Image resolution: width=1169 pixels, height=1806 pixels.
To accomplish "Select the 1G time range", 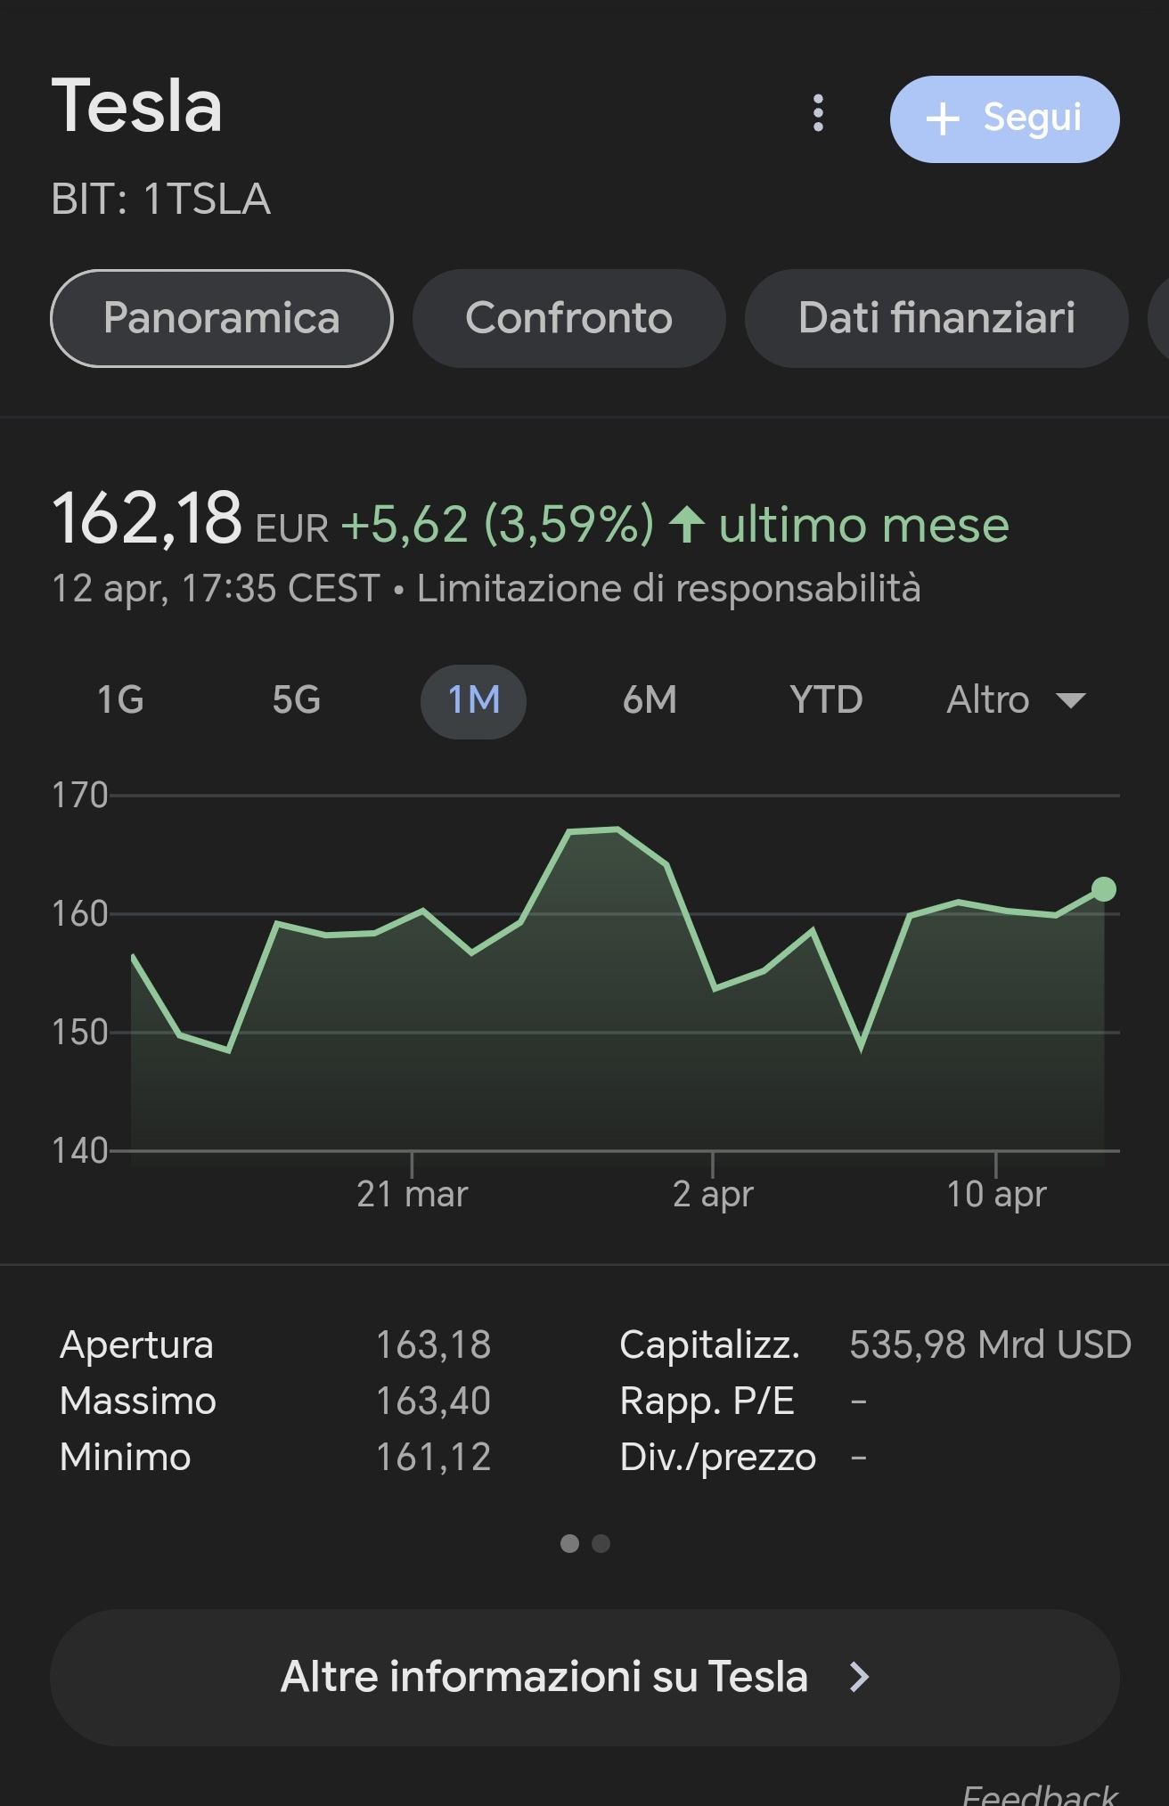I will point(120,700).
